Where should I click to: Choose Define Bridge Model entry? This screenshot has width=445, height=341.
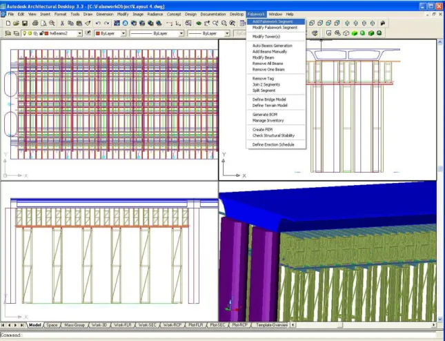tap(276, 99)
